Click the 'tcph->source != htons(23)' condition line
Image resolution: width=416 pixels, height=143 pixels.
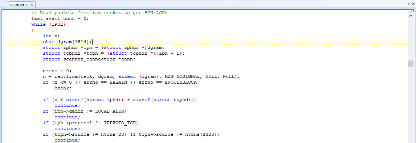pos(131,135)
